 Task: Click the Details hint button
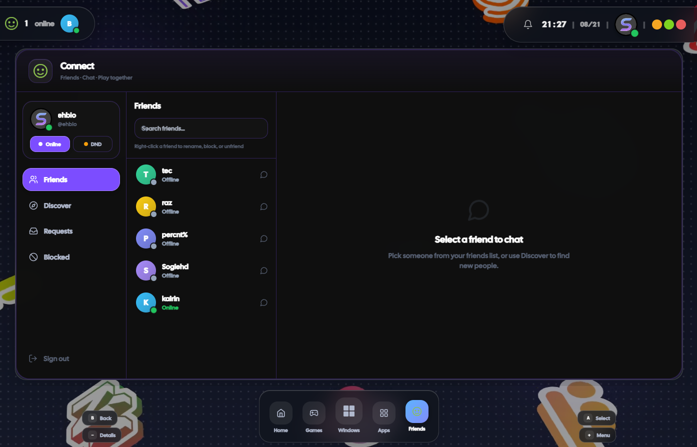[102, 435]
